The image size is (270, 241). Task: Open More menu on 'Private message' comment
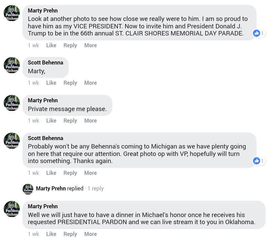90,121
